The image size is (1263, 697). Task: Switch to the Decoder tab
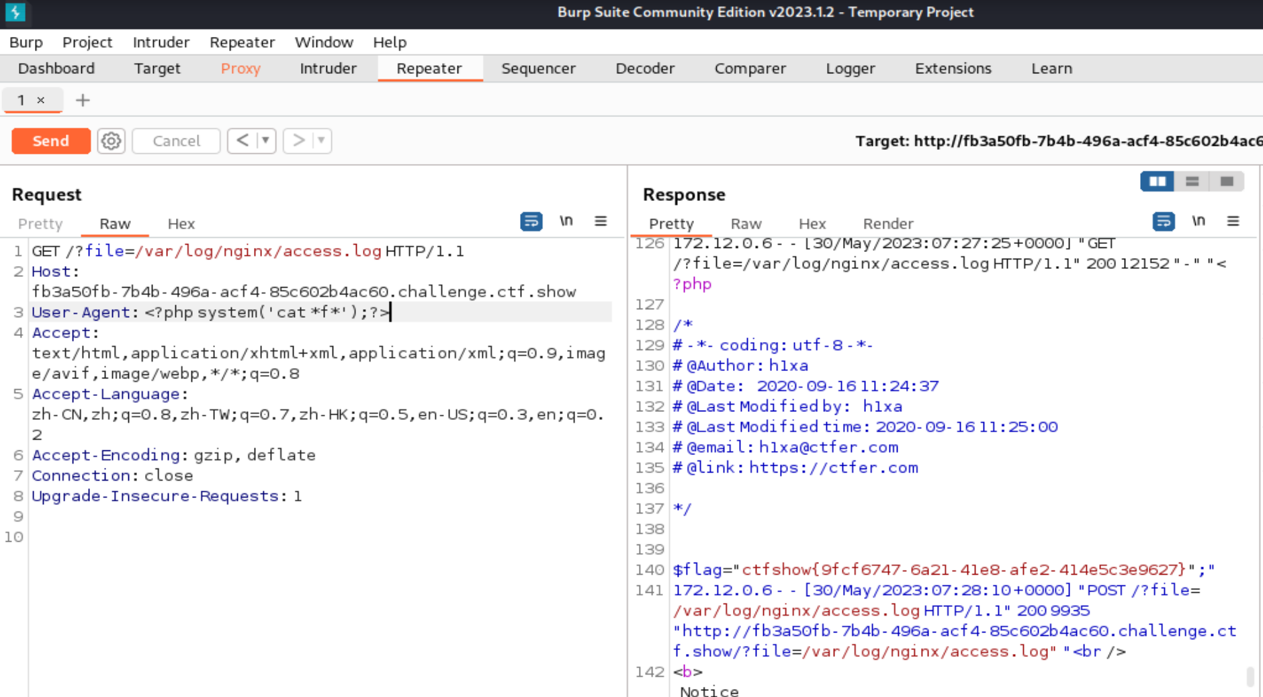coord(646,69)
